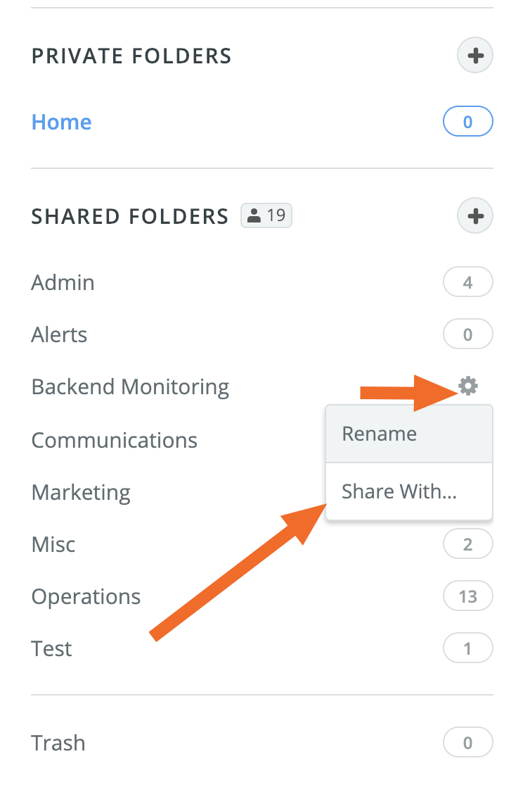Open the Misc folder
The height and width of the screenshot is (811, 530).
[53, 544]
